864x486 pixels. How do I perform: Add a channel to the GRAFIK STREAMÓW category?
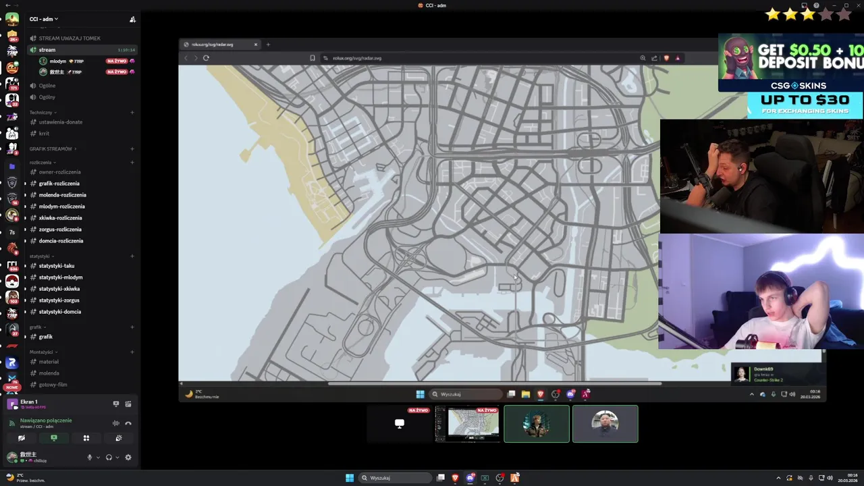[132, 148]
